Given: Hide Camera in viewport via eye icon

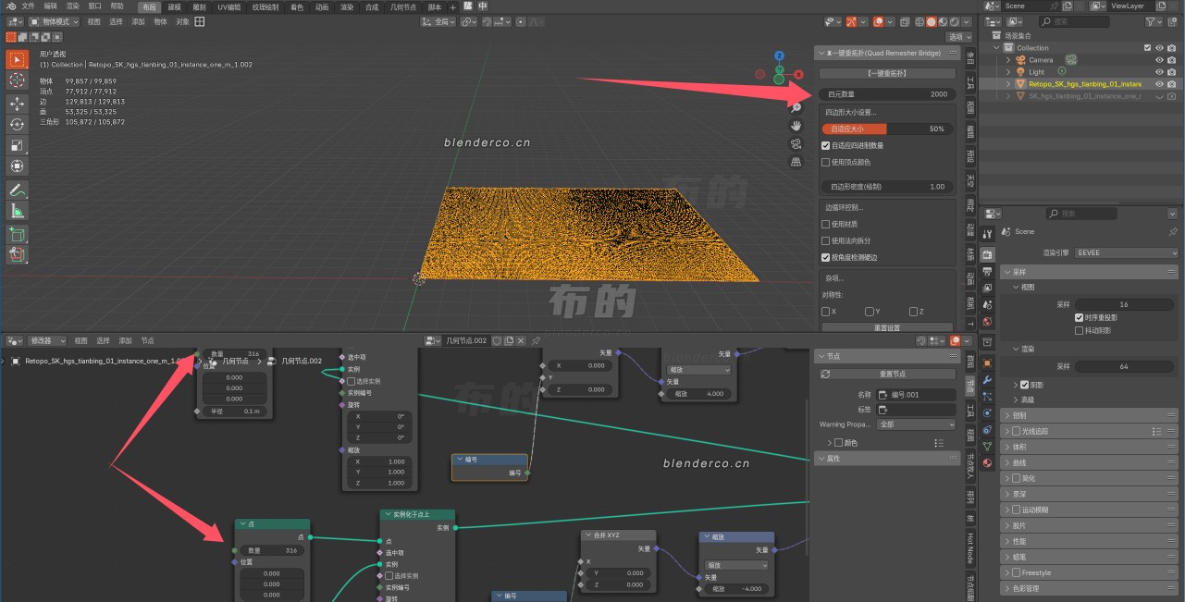Looking at the screenshot, I should pos(1159,60).
